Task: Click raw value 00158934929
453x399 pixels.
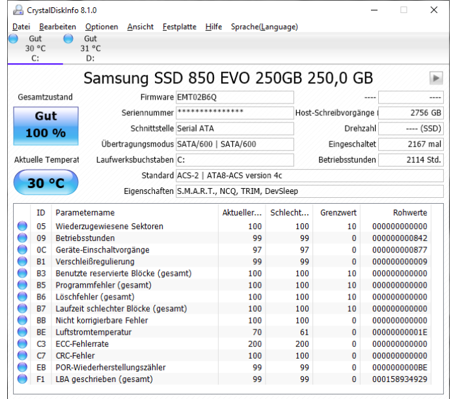Action: click(400, 379)
